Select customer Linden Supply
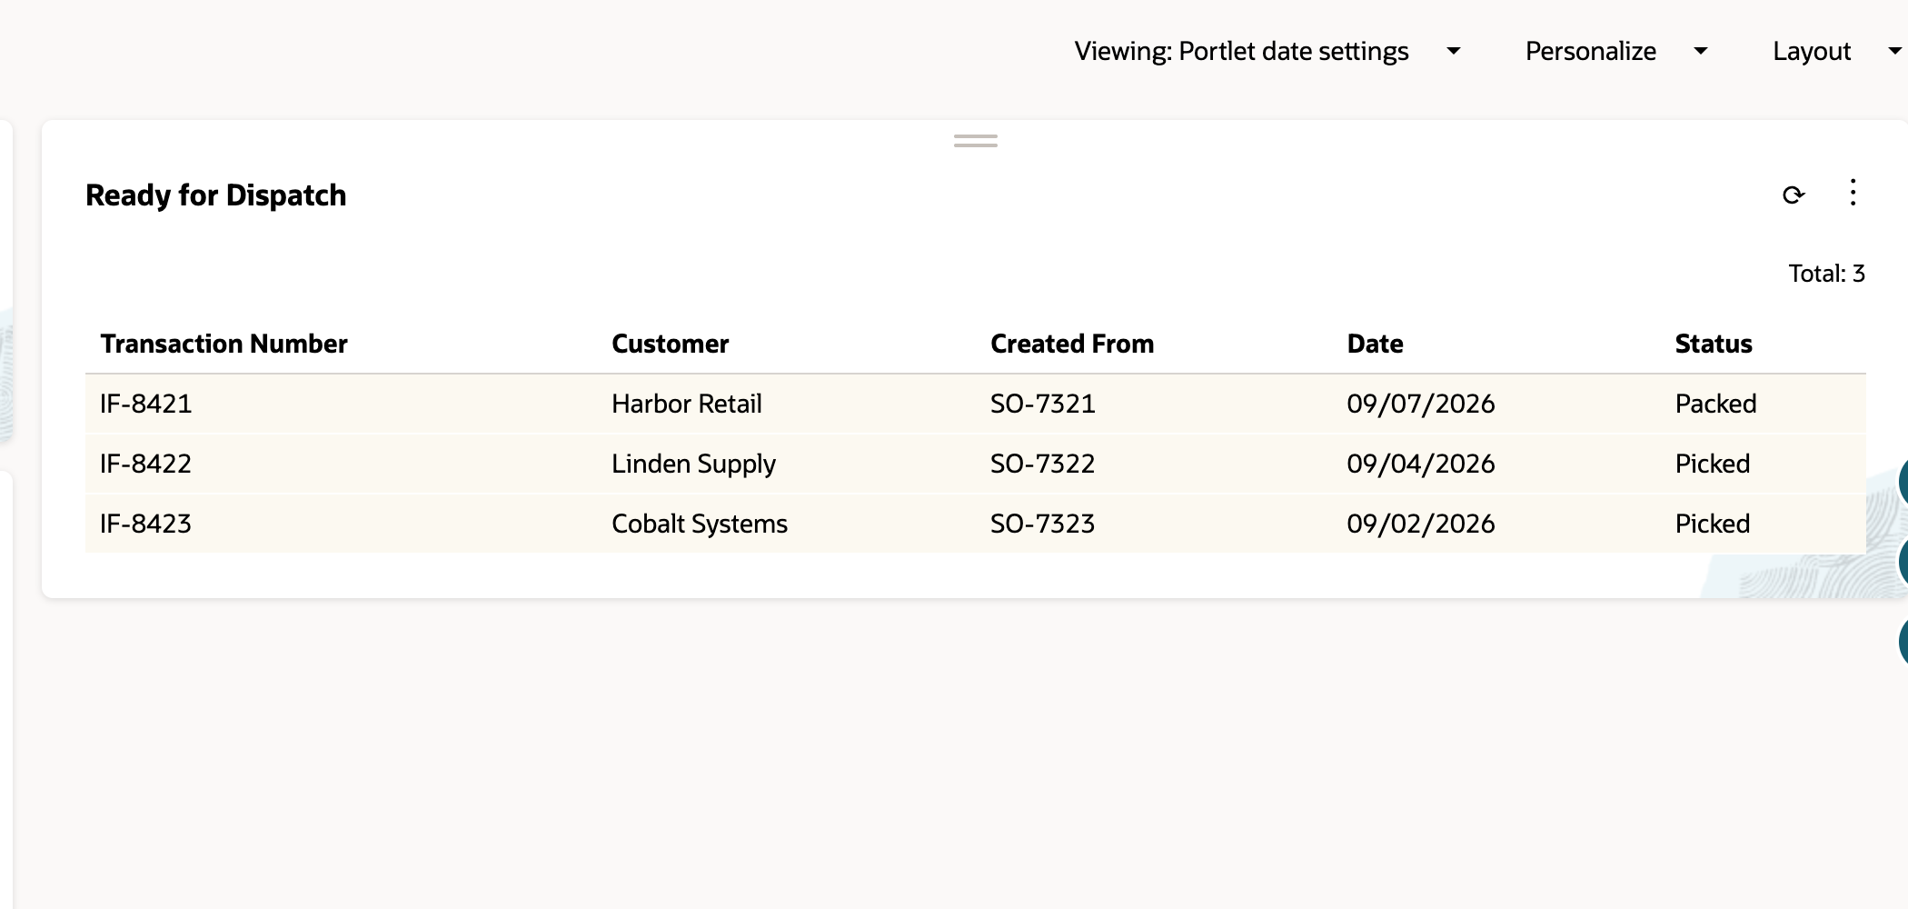The image size is (1908, 909). tap(693, 464)
